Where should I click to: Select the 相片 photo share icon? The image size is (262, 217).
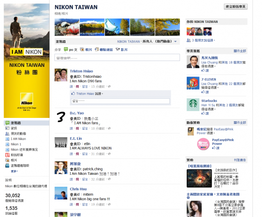pos(82,50)
